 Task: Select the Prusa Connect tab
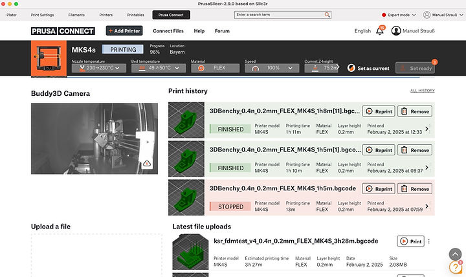point(171,15)
